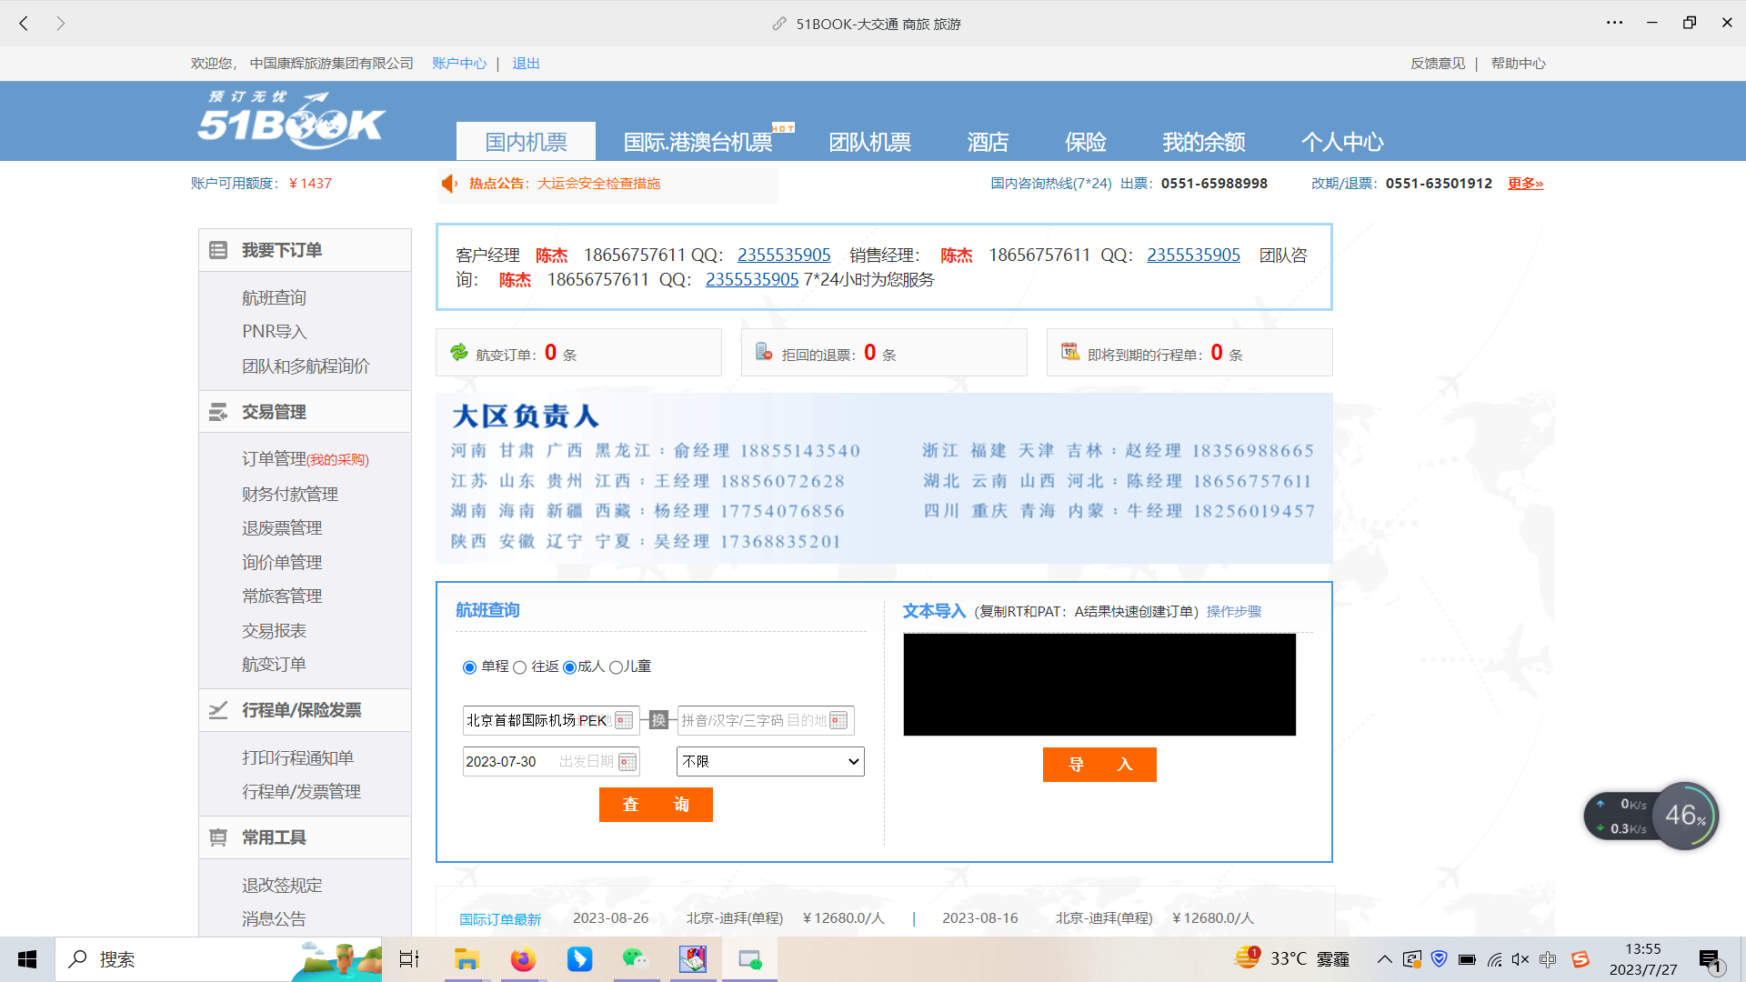Open the 不限 airline dropdown

click(770, 762)
